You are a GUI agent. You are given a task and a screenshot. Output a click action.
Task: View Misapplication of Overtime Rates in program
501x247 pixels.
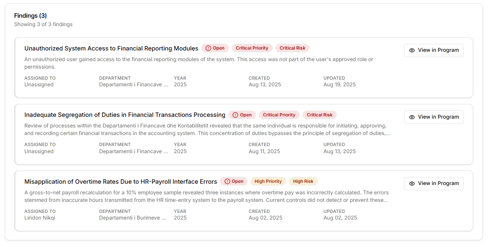click(434, 184)
